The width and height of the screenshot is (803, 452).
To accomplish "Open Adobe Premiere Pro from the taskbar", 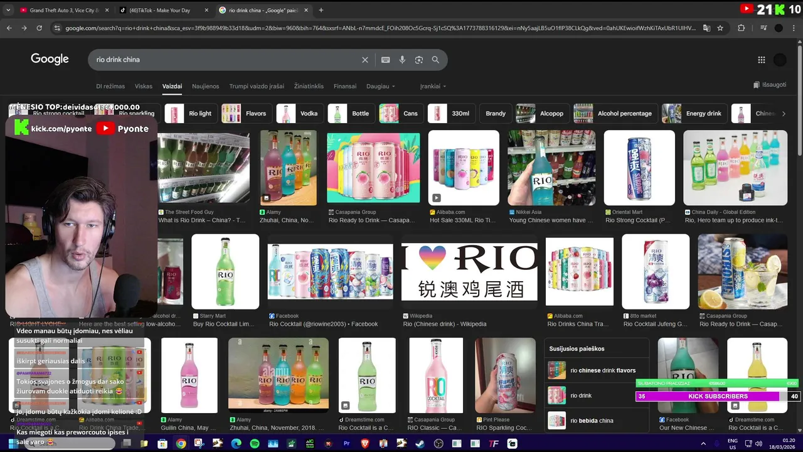I will (x=346, y=443).
